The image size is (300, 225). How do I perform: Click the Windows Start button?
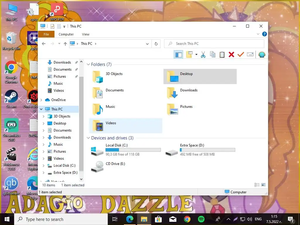click(x=7, y=219)
